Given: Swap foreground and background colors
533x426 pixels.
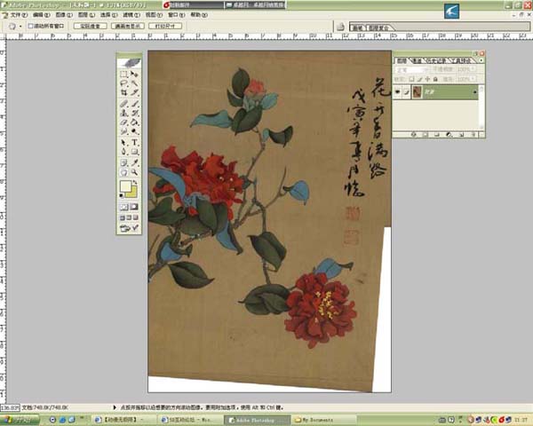Looking at the screenshot, I should 135,183.
